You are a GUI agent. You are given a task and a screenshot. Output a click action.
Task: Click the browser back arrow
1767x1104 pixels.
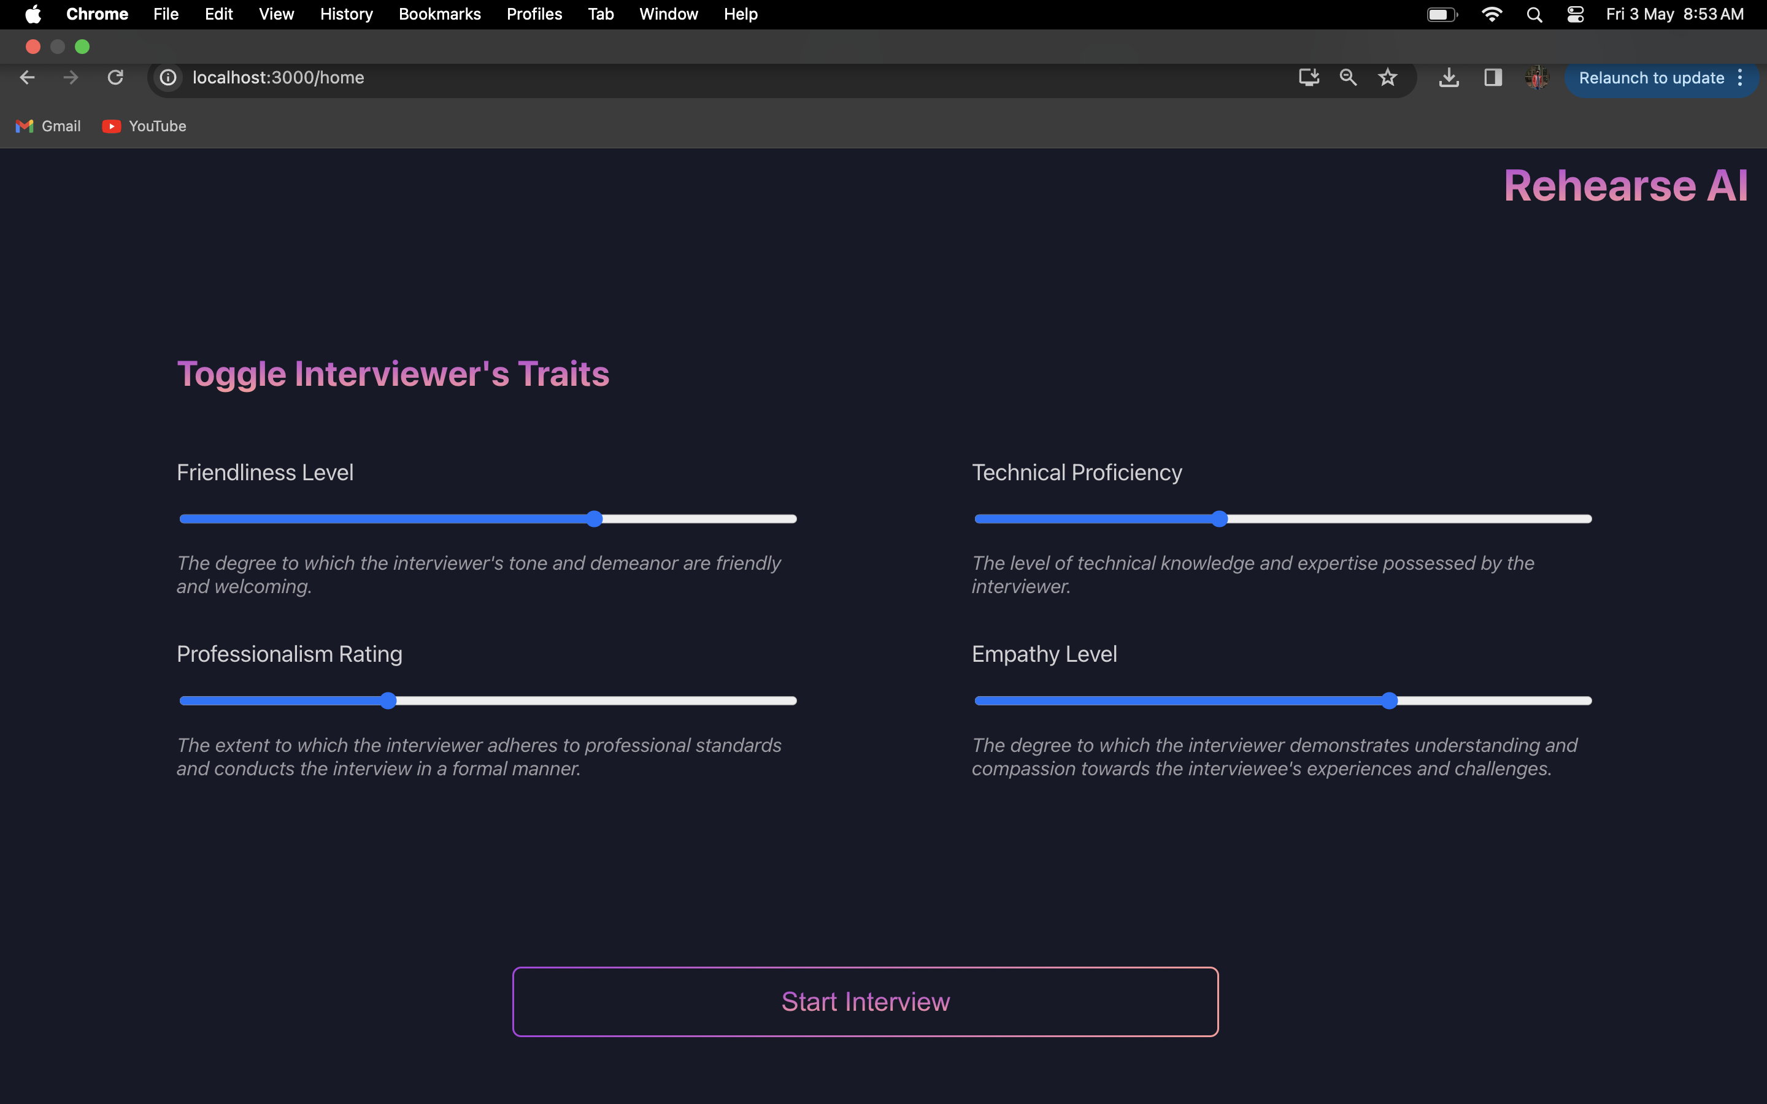[x=27, y=77]
